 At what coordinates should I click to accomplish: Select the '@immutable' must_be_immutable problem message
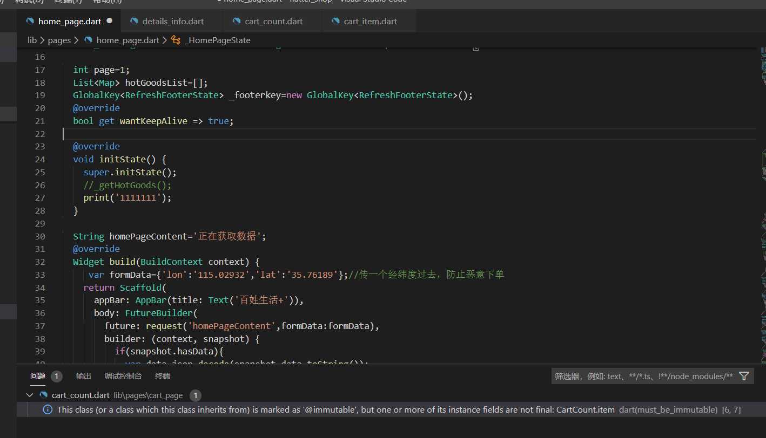click(335, 409)
